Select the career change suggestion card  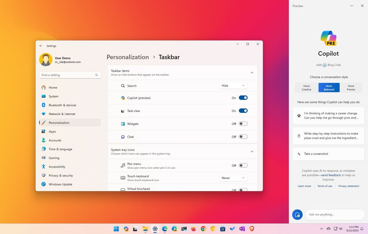(328, 116)
